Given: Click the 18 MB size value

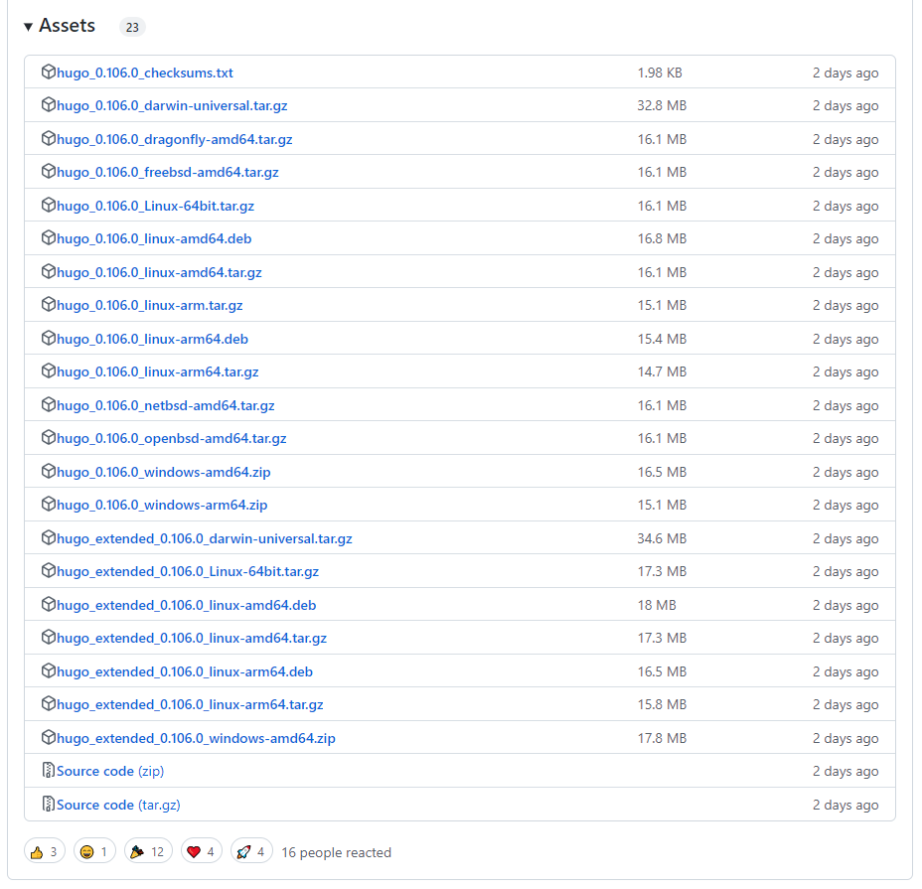Looking at the screenshot, I should coord(657,605).
